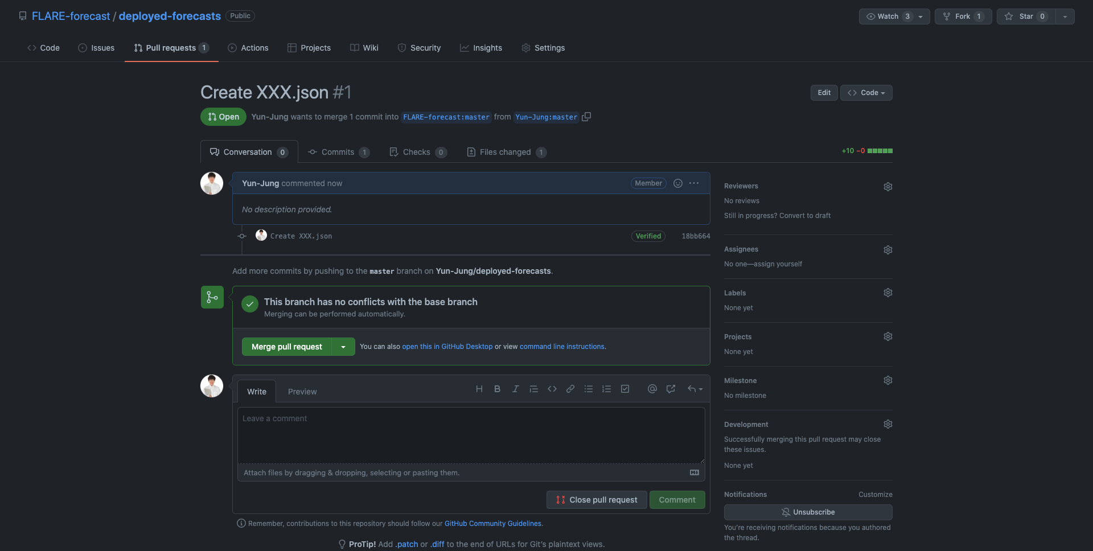Insert a bulleted list
Viewport: 1093px width, 551px height.
coord(589,389)
